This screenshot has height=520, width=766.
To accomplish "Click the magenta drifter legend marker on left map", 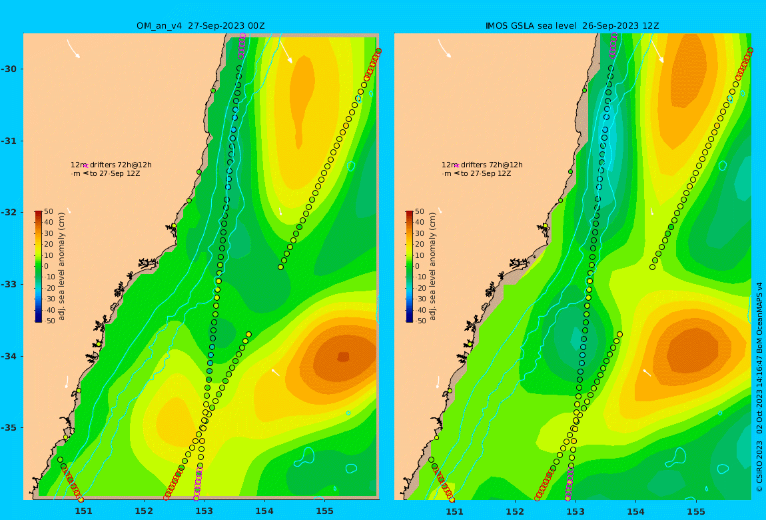I will pos(85,166).
